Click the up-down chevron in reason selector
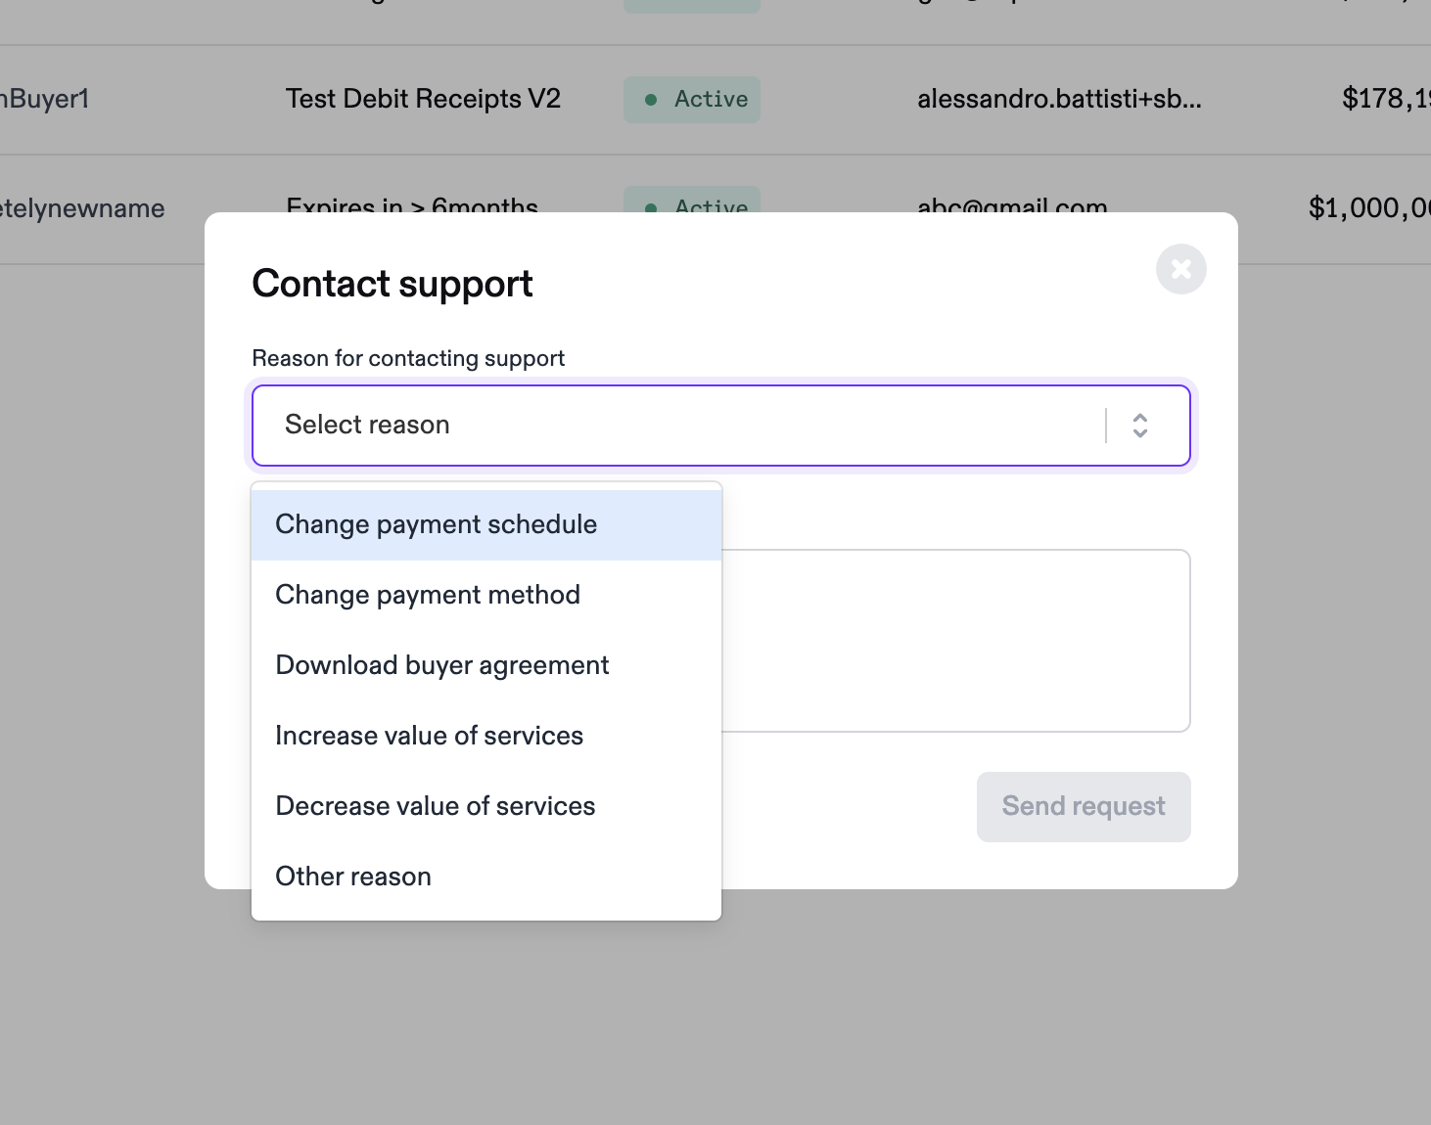1431x1125 pixels. click(1140, 426)
